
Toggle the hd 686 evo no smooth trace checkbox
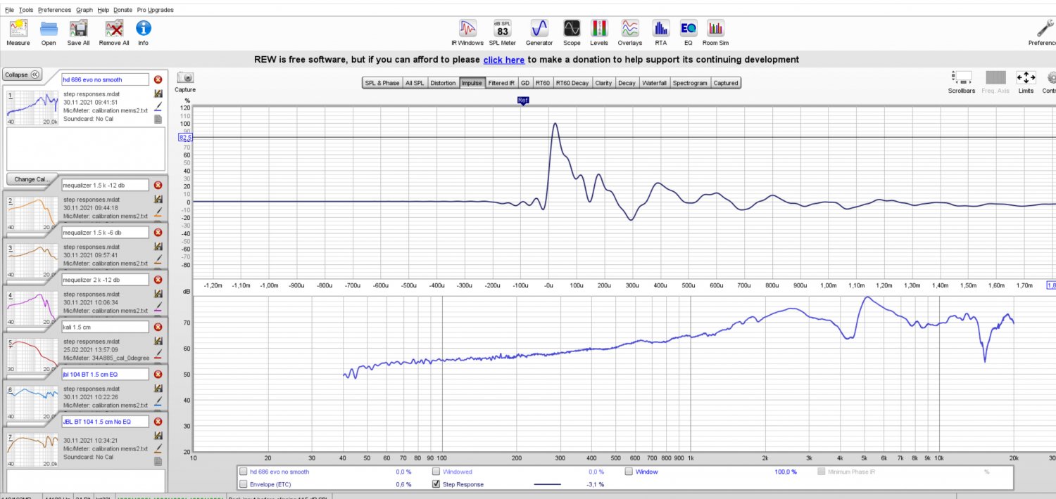point(244,472)
